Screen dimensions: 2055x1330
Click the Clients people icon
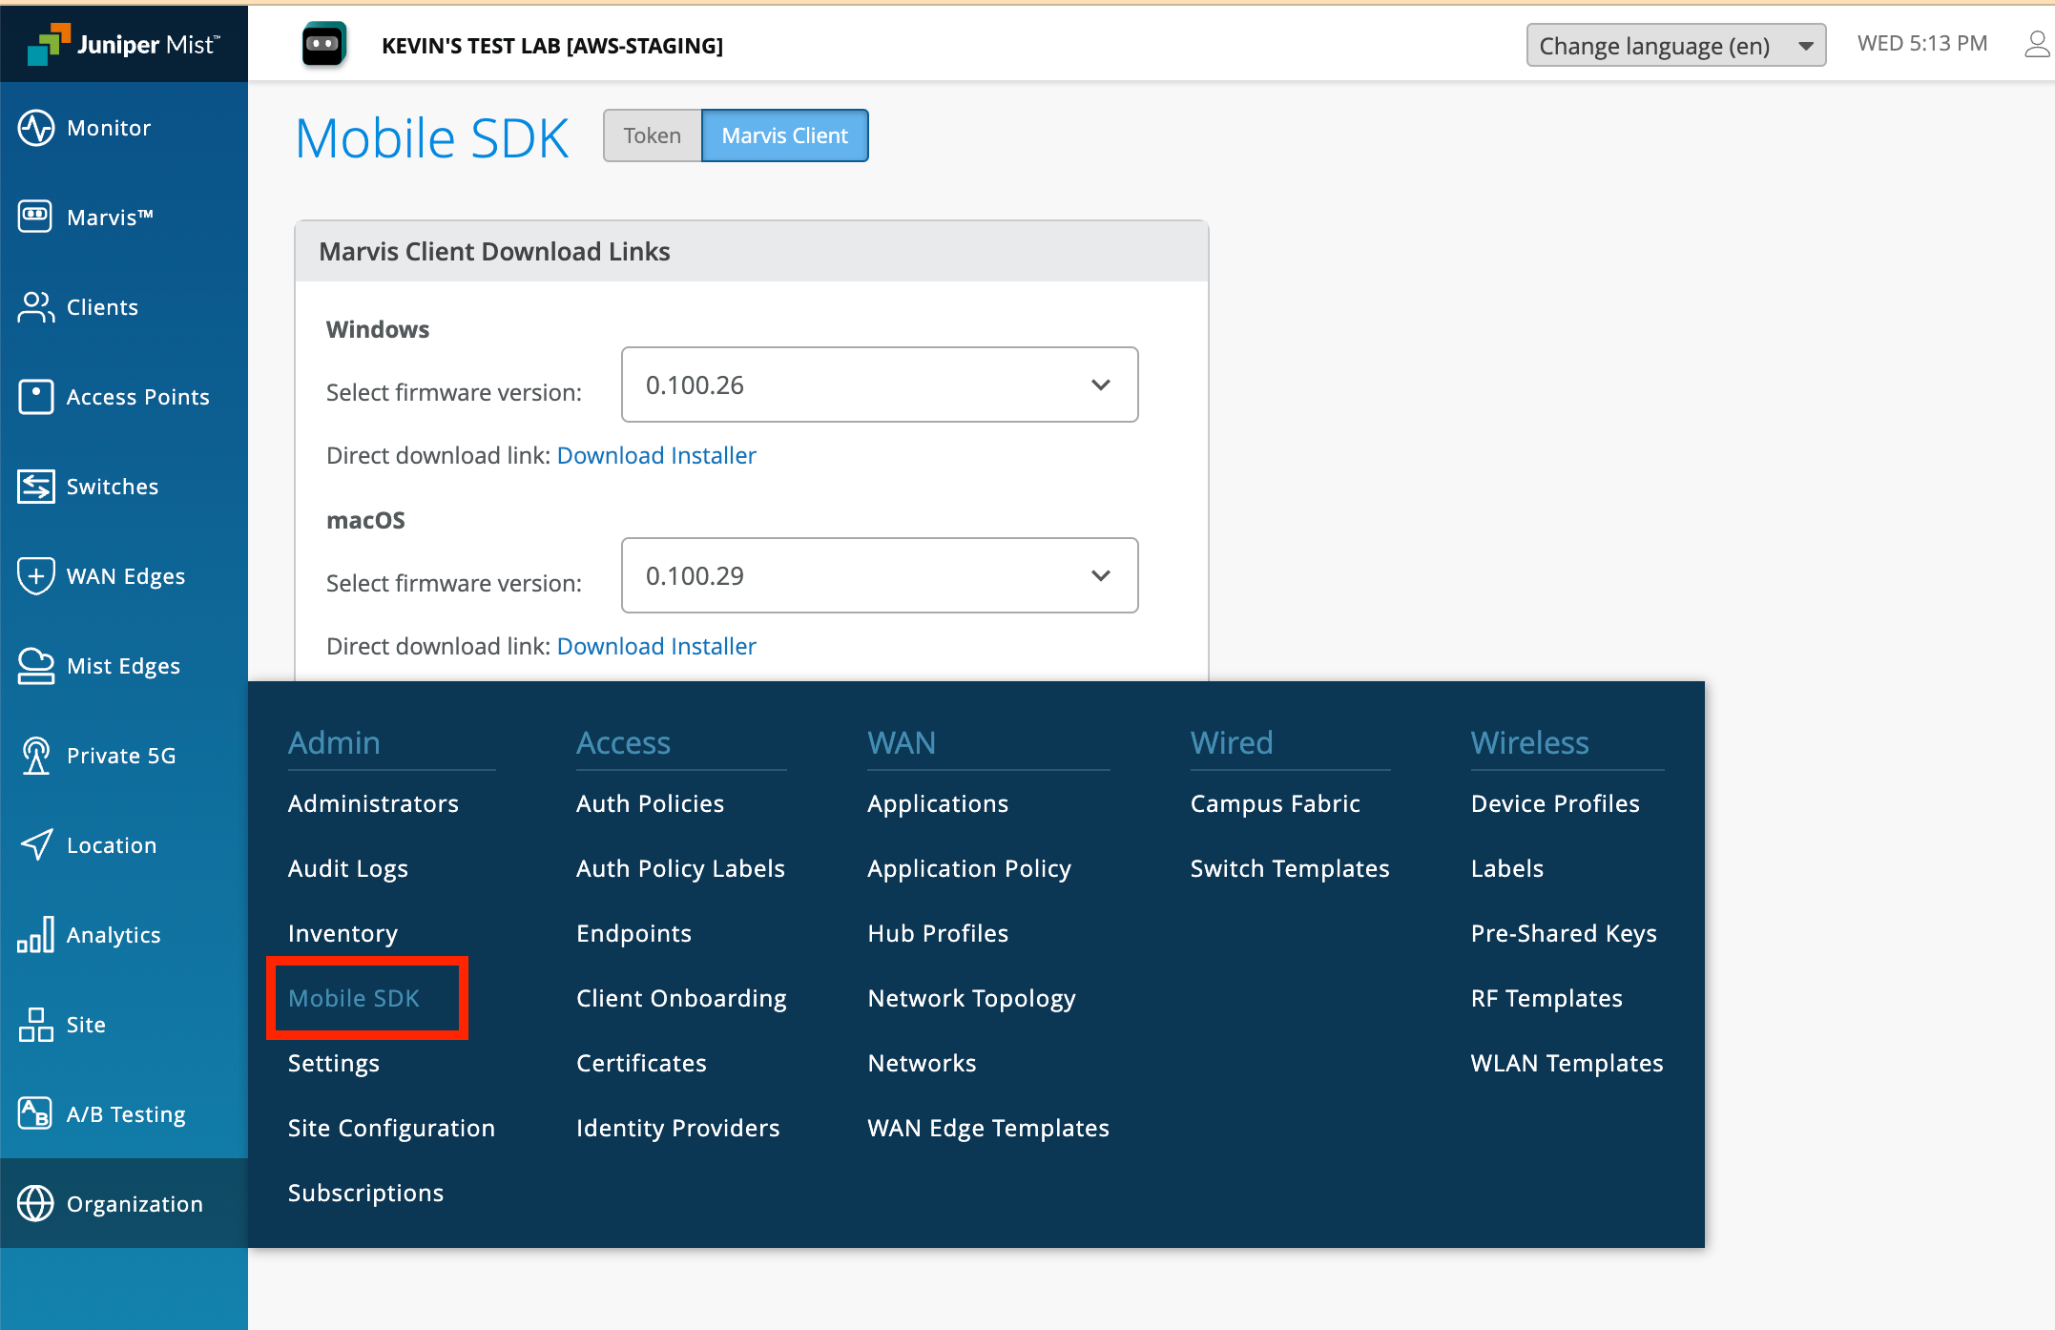click(x=36, y=306)
